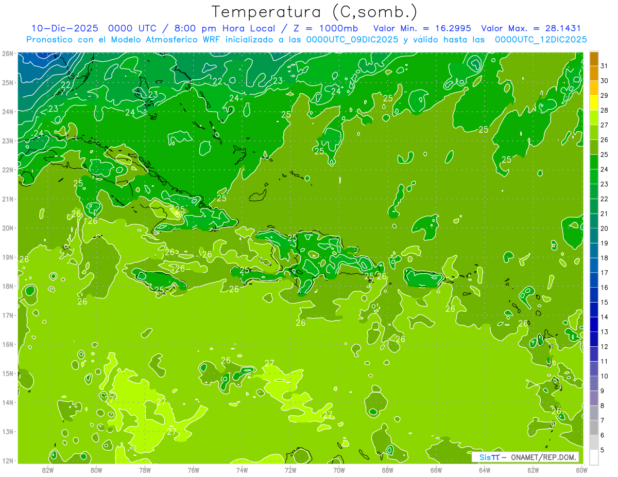Click the 68W longitude label

(x=388, y=470)
